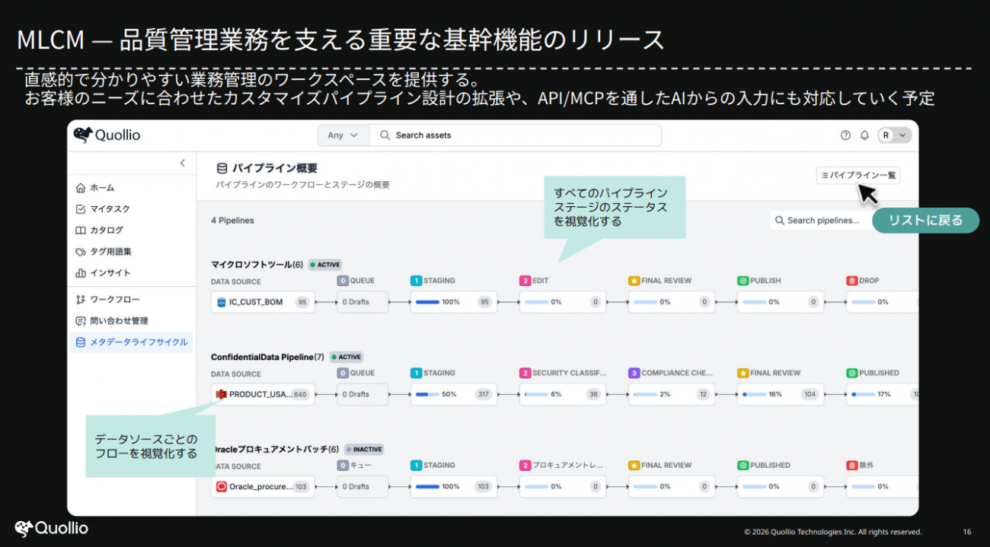
Task: Click the FINAL REVIEW star icon in マイクロソフトツール
Action: tap(634, 281)
